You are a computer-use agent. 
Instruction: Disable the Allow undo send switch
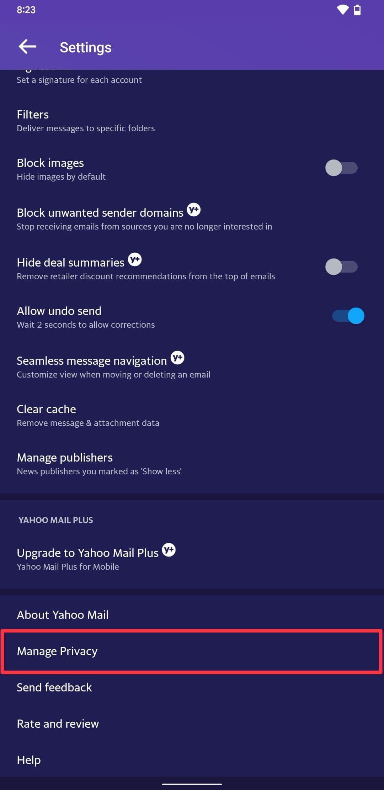tap(348, 316)
